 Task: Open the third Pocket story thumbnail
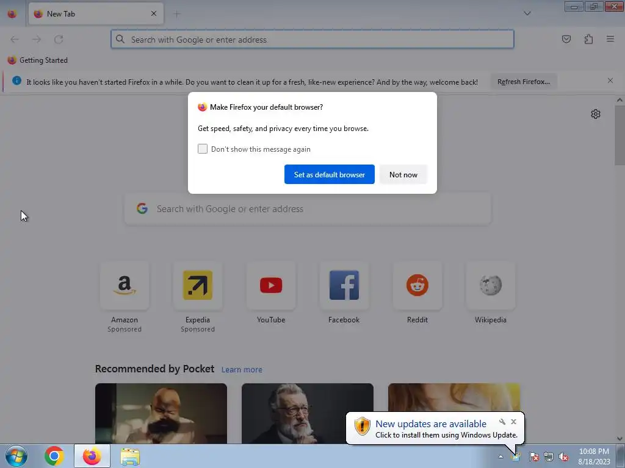pos(454,398)
